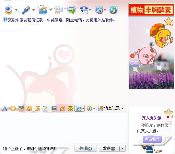Open remote assistance app gear icon

click(x=99, y=10)
